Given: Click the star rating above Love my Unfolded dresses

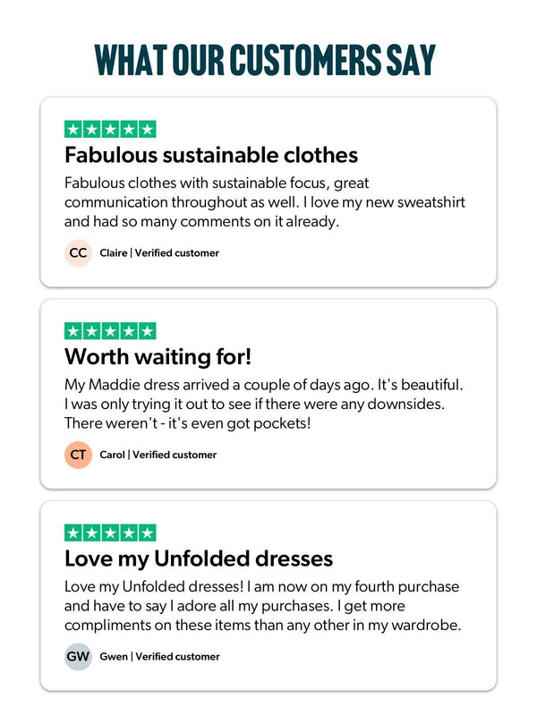Looking at the screenshot, I should pyautogui.click(x=110, y=533).
